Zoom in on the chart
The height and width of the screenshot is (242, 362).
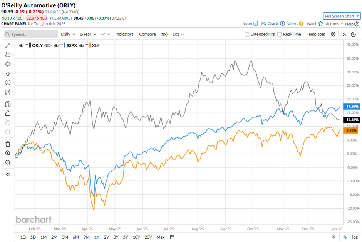coord(8,153)
